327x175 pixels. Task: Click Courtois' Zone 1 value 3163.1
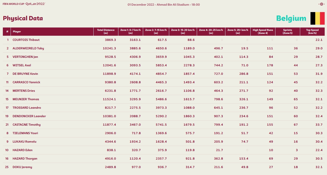coord(136,40)
